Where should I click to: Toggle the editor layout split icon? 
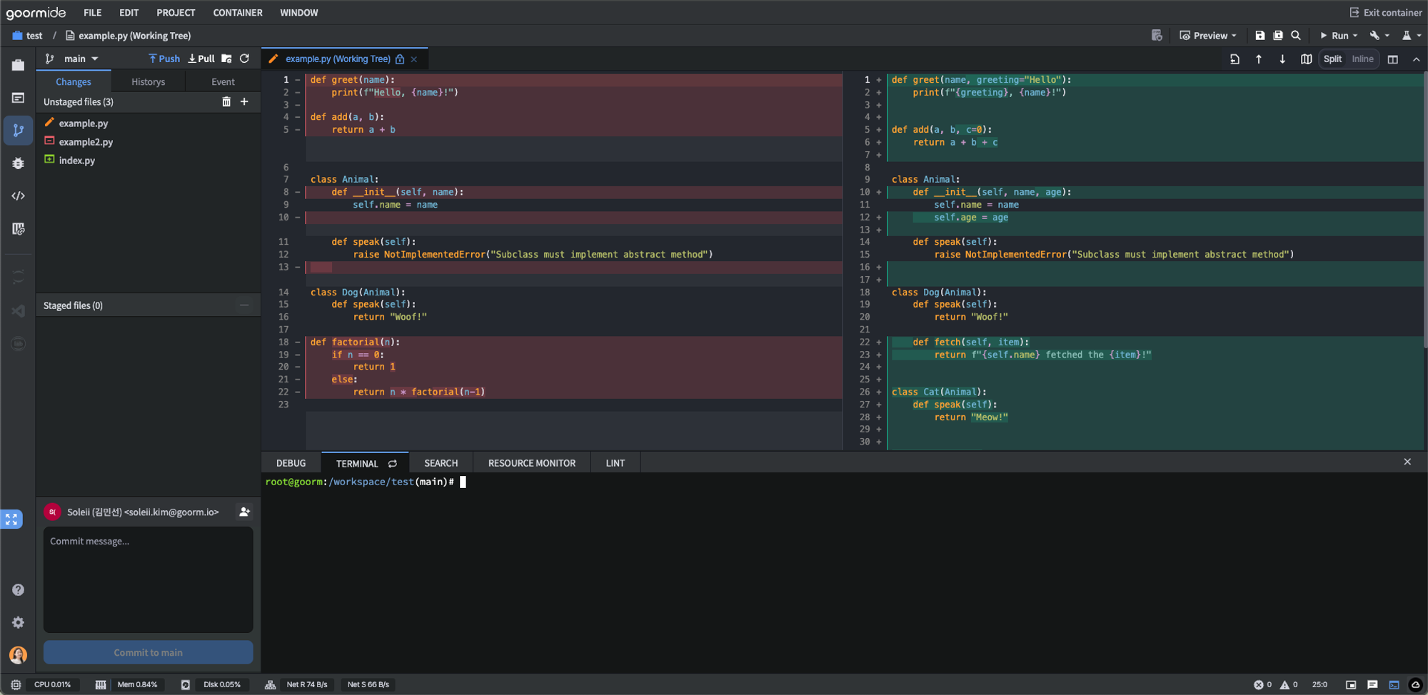click(x=1392, y=59)
